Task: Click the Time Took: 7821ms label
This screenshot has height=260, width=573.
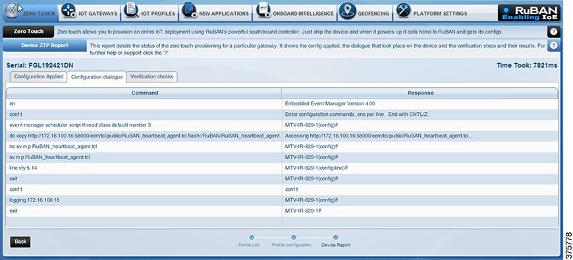Action: 527,65
